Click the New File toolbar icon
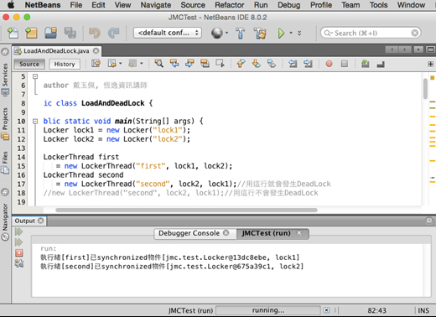Image resolution: width=436 pixels, height=317 pixels. tap(13, 33)
